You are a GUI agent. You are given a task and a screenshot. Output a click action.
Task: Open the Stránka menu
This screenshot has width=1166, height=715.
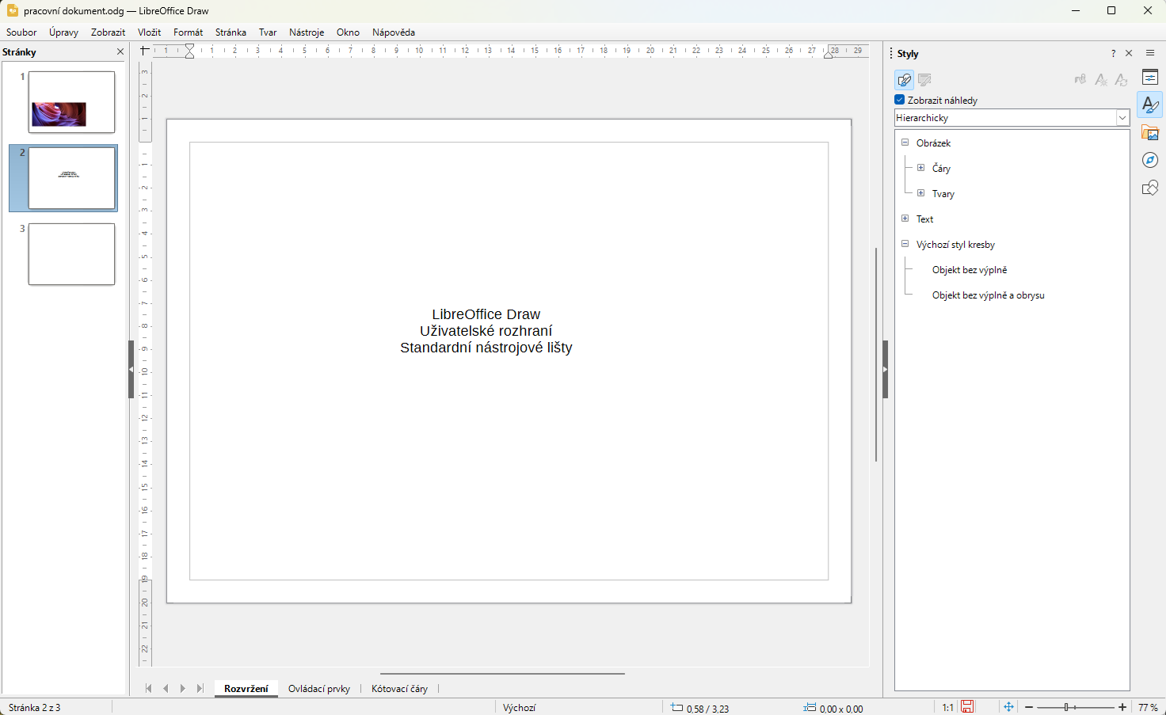231,32
